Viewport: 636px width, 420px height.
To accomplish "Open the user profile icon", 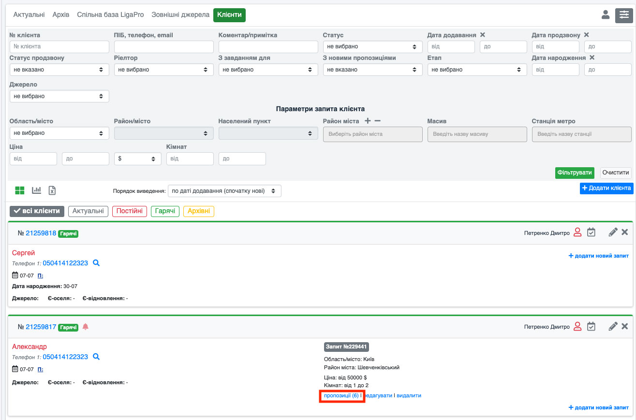I will coord(605,15).
